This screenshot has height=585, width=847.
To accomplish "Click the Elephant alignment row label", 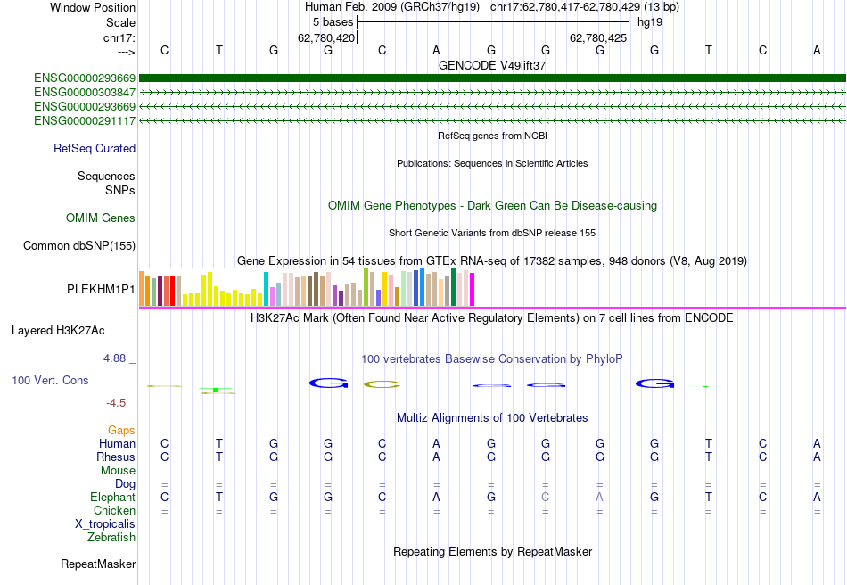I will click(x=113, y=497).
